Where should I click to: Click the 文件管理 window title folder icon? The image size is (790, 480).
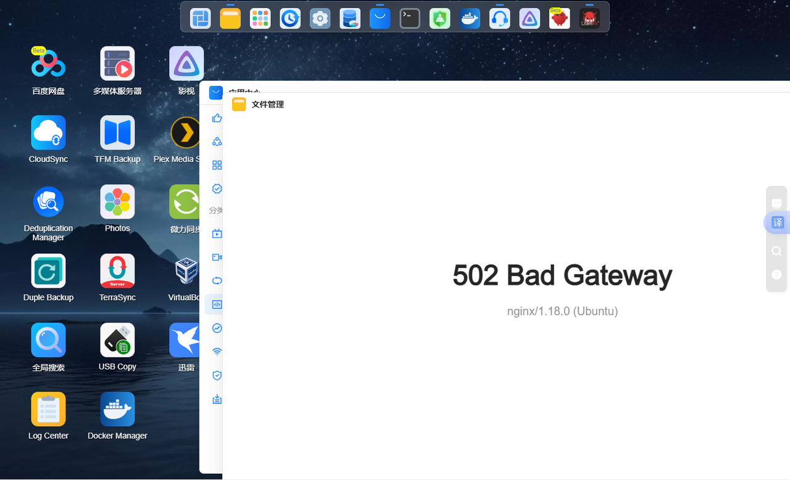pos(239,104)
